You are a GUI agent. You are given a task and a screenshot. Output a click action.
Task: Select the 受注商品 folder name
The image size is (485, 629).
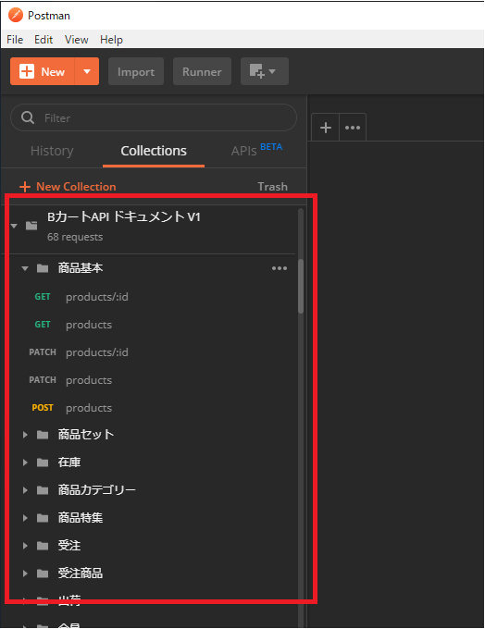(x=81, y=573)
